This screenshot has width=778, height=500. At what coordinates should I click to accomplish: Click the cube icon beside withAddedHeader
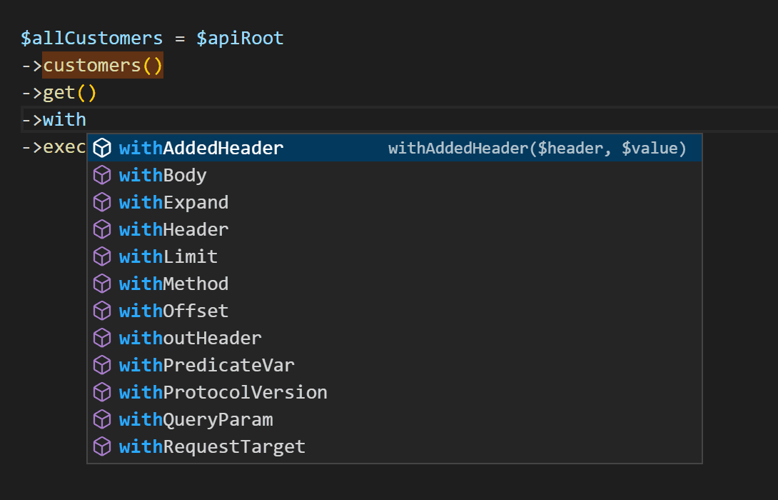point(103,149)
